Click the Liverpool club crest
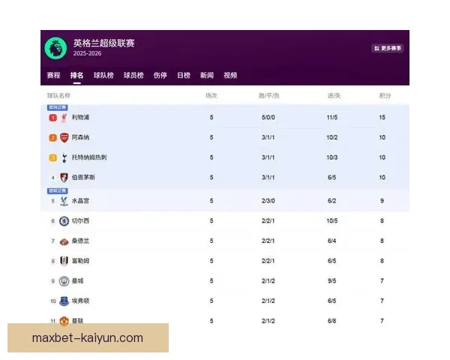This screenshot has width=450, height=360. click(64, 118)
